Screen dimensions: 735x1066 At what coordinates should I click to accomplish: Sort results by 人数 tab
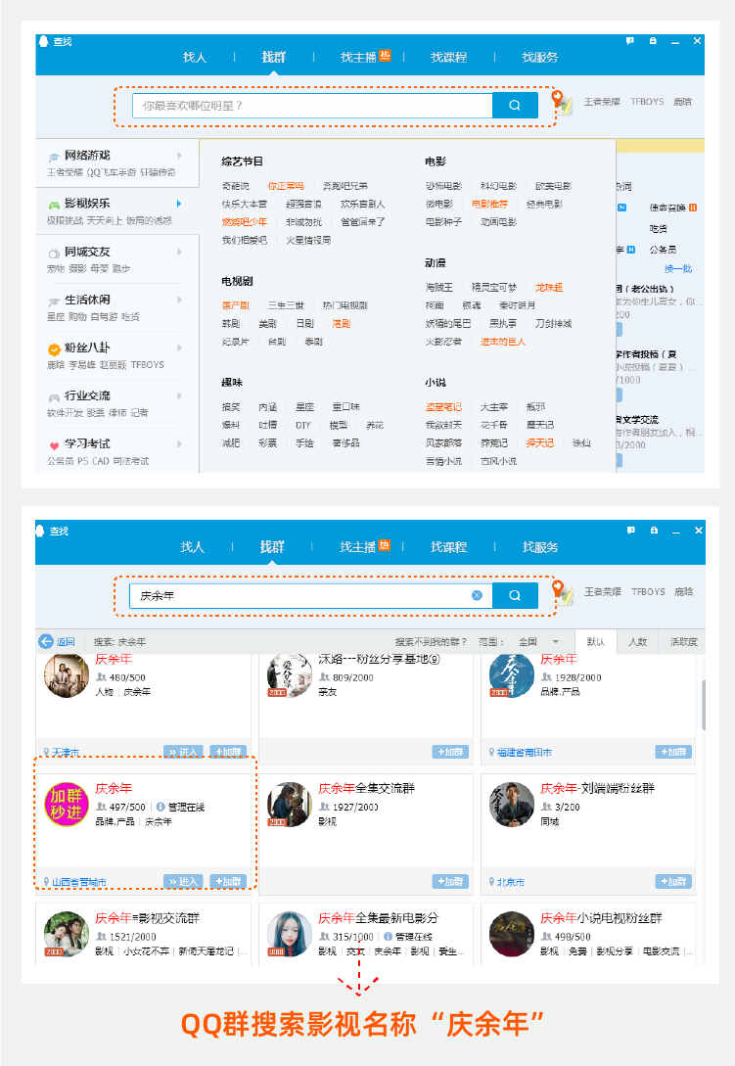pos(637,642)
